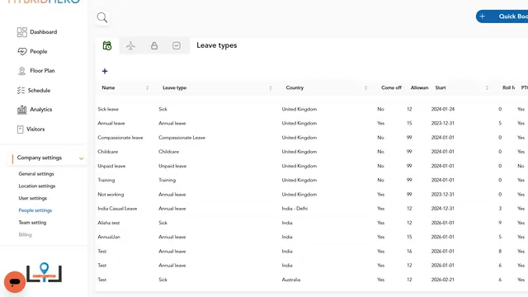This screenshot has width=528, height=297.
Task: Go to People page
Action: [x=39, y=51]
